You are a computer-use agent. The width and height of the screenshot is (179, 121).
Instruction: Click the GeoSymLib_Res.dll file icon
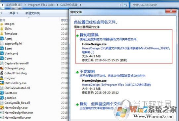click(2, 103)
